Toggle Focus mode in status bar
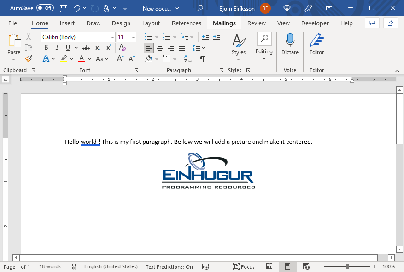 point(244,266)
